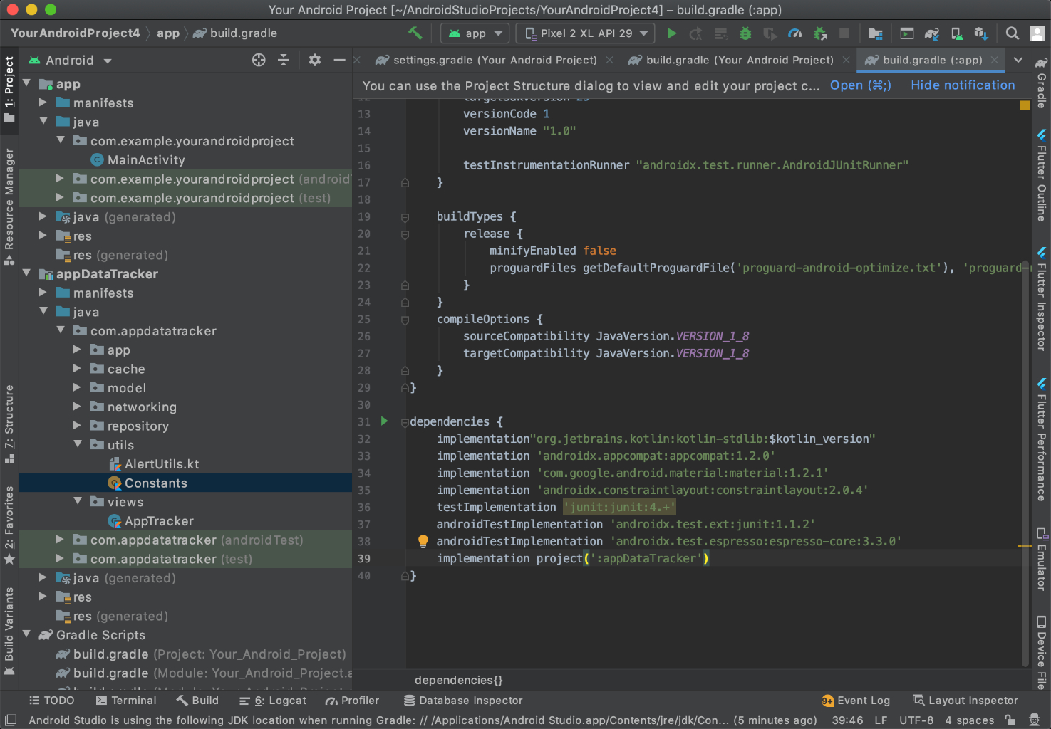
Task: Click Select Opened File target icon
Action: click(x=259, y=61)
